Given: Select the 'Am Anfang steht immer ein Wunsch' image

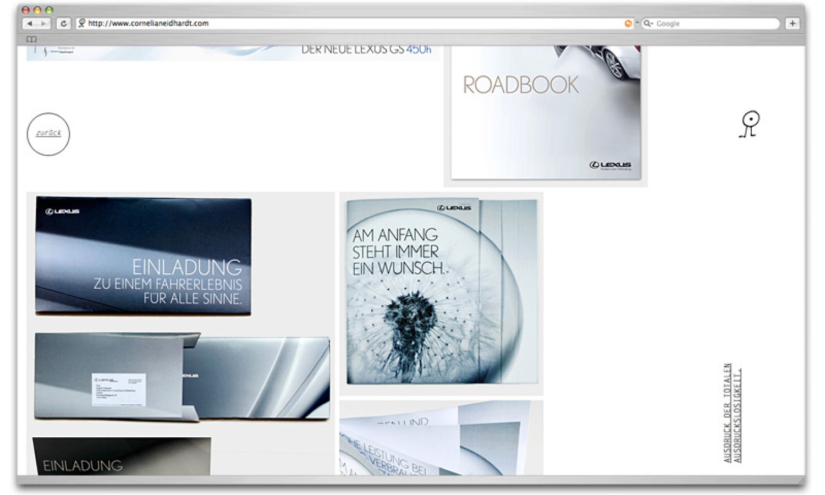Looking at the screenshot, I should click(x=441, y=291).
